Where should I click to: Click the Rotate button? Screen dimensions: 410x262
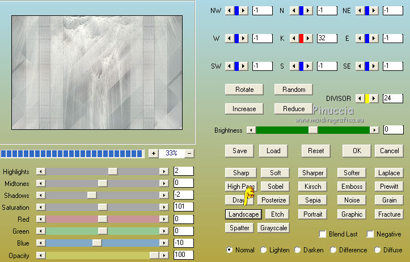pyautogui.click(x=244, y=90)
